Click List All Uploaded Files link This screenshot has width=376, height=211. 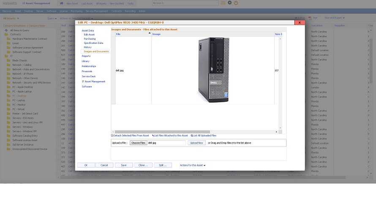click(x=204, y=135)
